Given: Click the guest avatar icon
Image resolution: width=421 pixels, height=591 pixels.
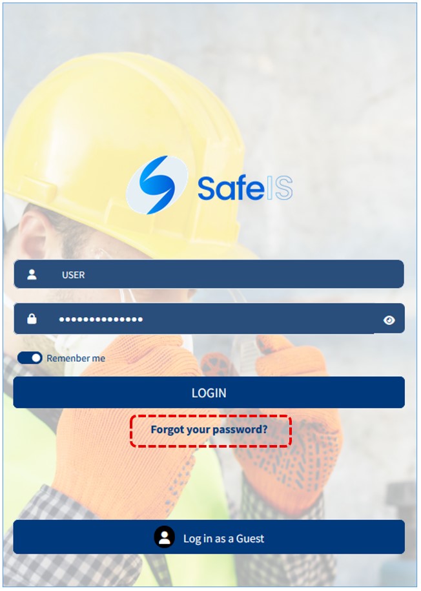Looking at the screenshot, I should pos(164,537).
